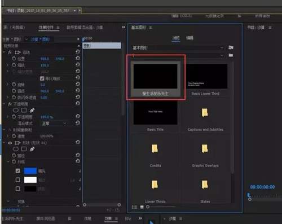
Task: Uncheck the Fill checkbox beside the blue swatch
Action: click(x=18, y=171)
